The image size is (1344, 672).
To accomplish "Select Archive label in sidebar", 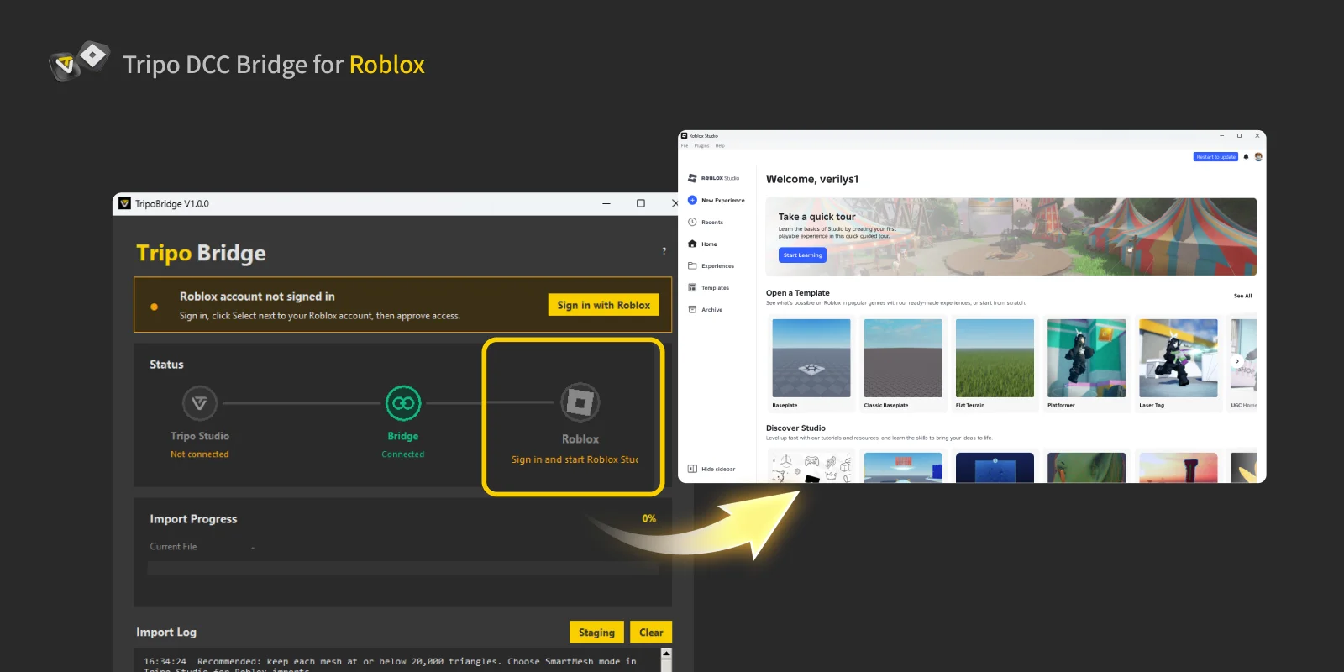I will click(x=711, y=309).
